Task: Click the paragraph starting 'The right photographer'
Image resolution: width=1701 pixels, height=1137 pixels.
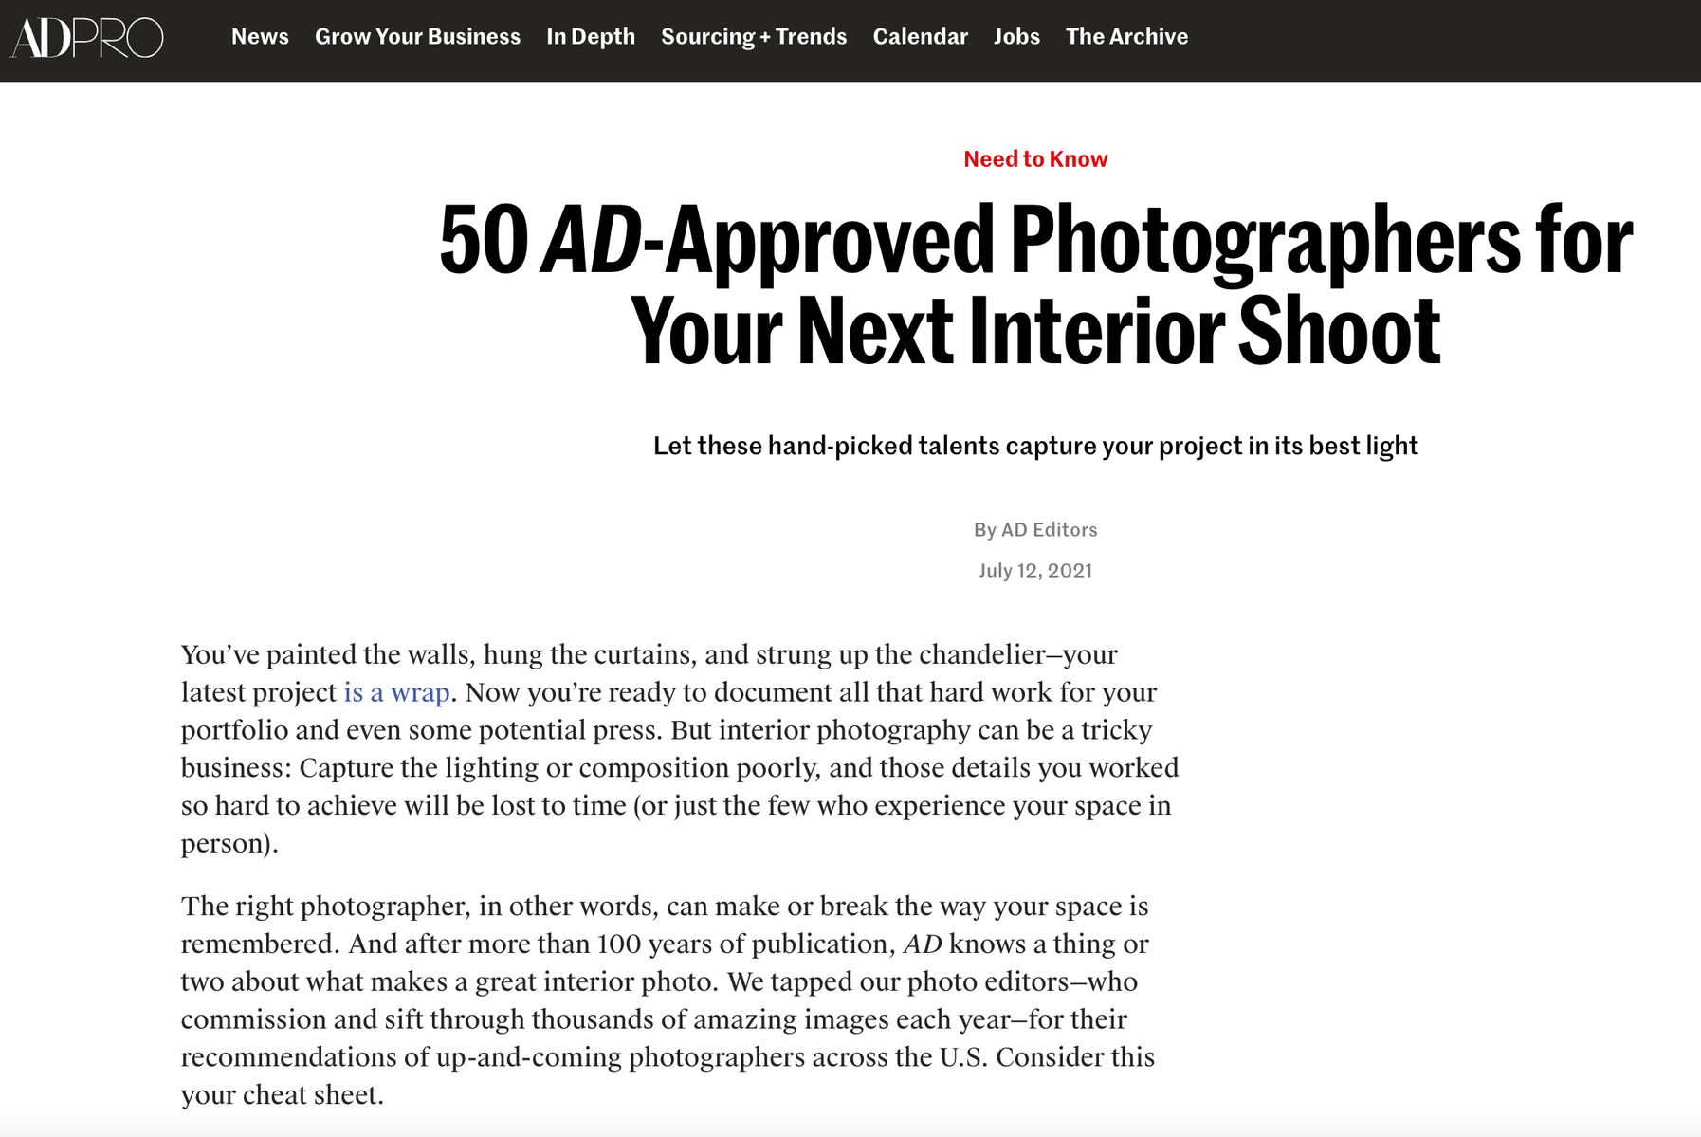Action: pyautogui.click(x=668, y=1000)
